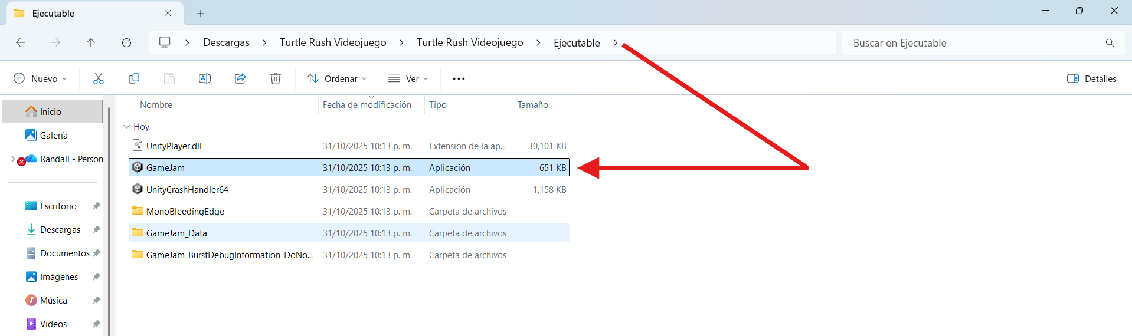The image size is (1132, 336).
Task: Select the UnityPlayer.dll file icon
Action: point(138,146)
